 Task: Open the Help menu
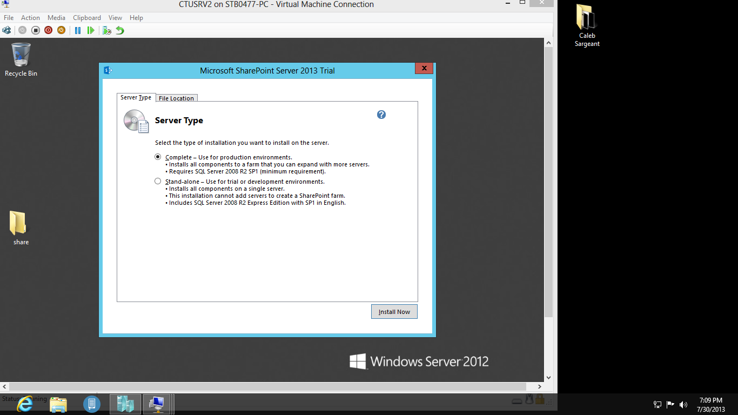[x=136, y=18]
